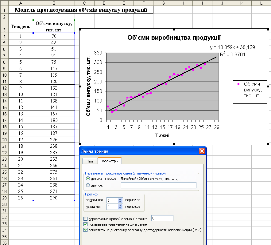The image size is (271, 245).
Task: Select cell B4 containing value 70
Action: click(54, 36)
